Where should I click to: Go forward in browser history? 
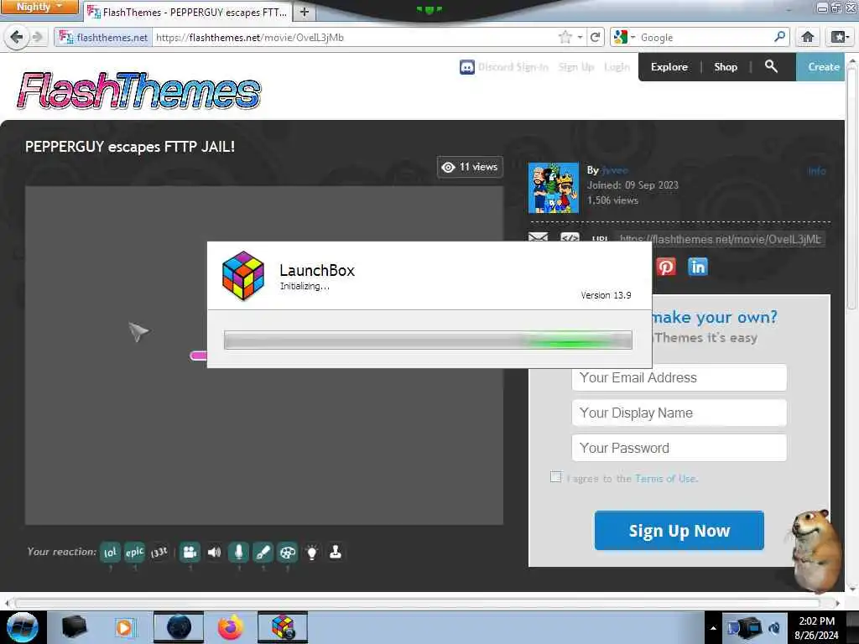click(37, 37)
